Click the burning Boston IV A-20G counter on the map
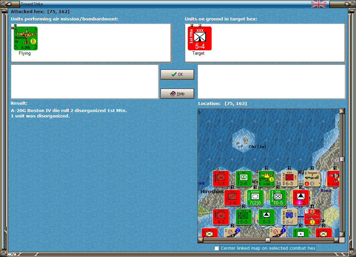This screenshot has width=356, height=257. pos(267,178)
